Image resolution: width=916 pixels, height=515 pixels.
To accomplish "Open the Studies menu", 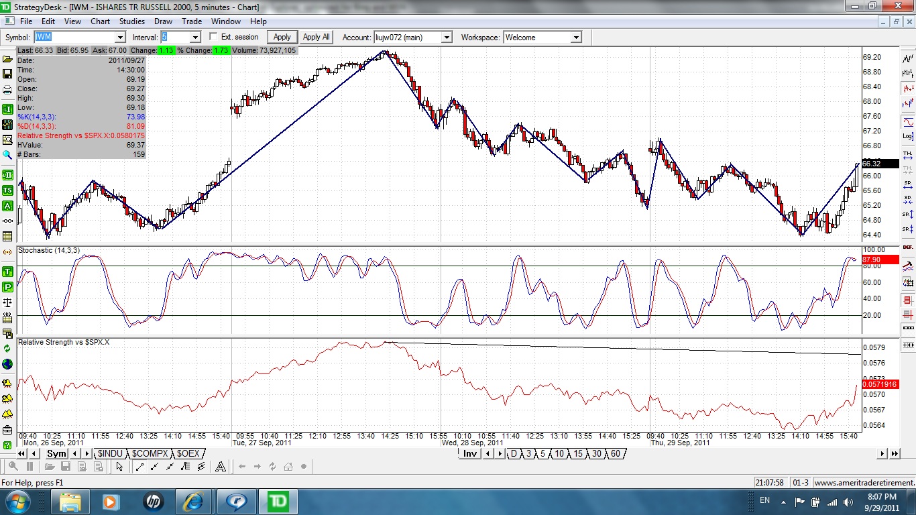I will coord(132,21).
